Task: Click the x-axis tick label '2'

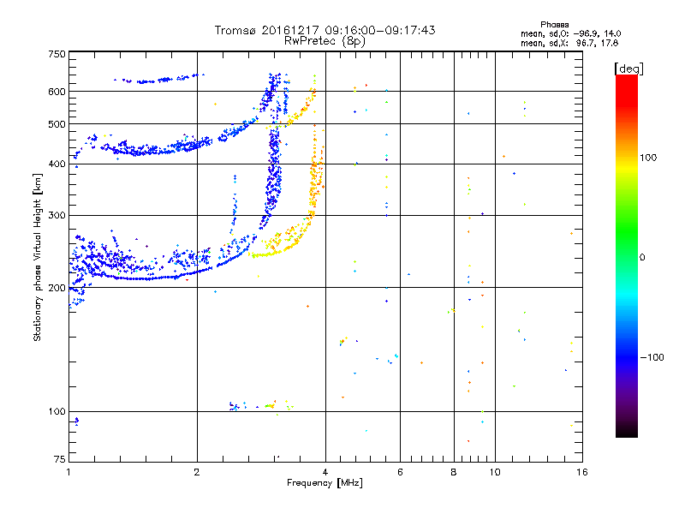Action: 197,472
